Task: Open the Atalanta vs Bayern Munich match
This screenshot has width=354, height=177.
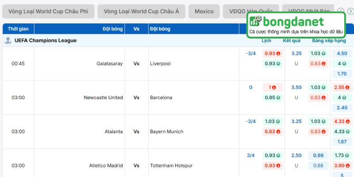Action: (136, 131)
